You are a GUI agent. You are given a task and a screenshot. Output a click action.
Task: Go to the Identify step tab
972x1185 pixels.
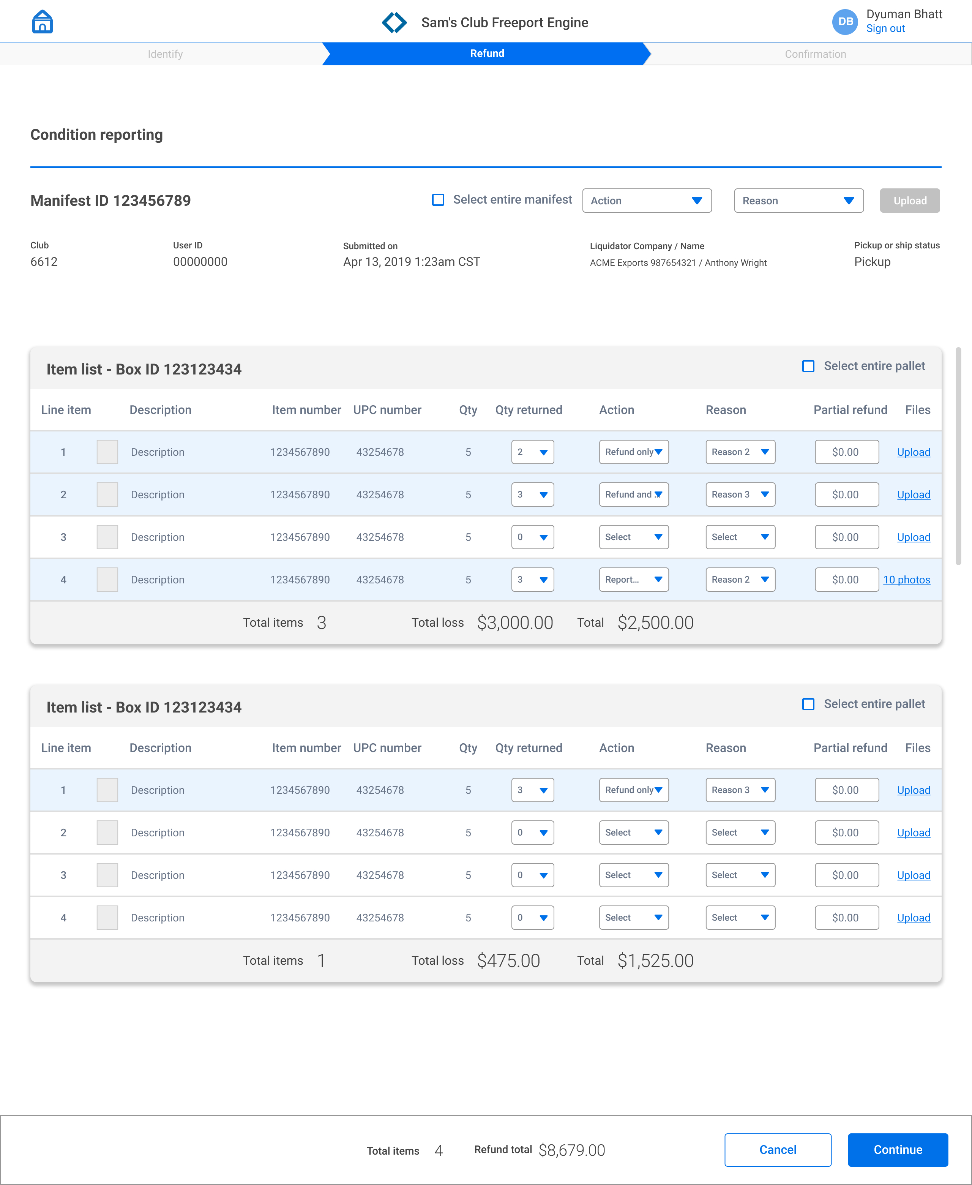(x=165, y=54)
